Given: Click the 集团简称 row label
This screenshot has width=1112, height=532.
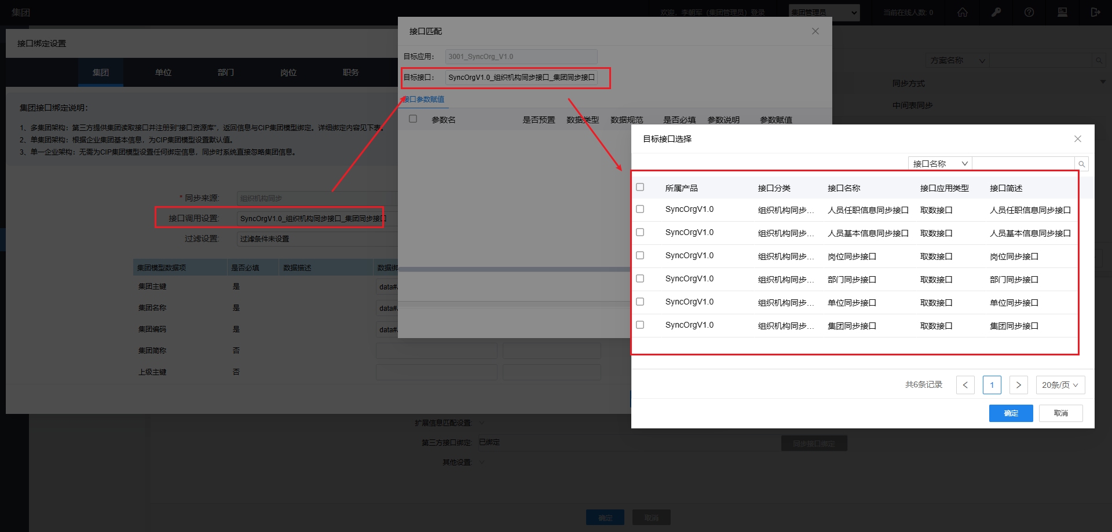Looking at the screenshot, I should point(152,351).
